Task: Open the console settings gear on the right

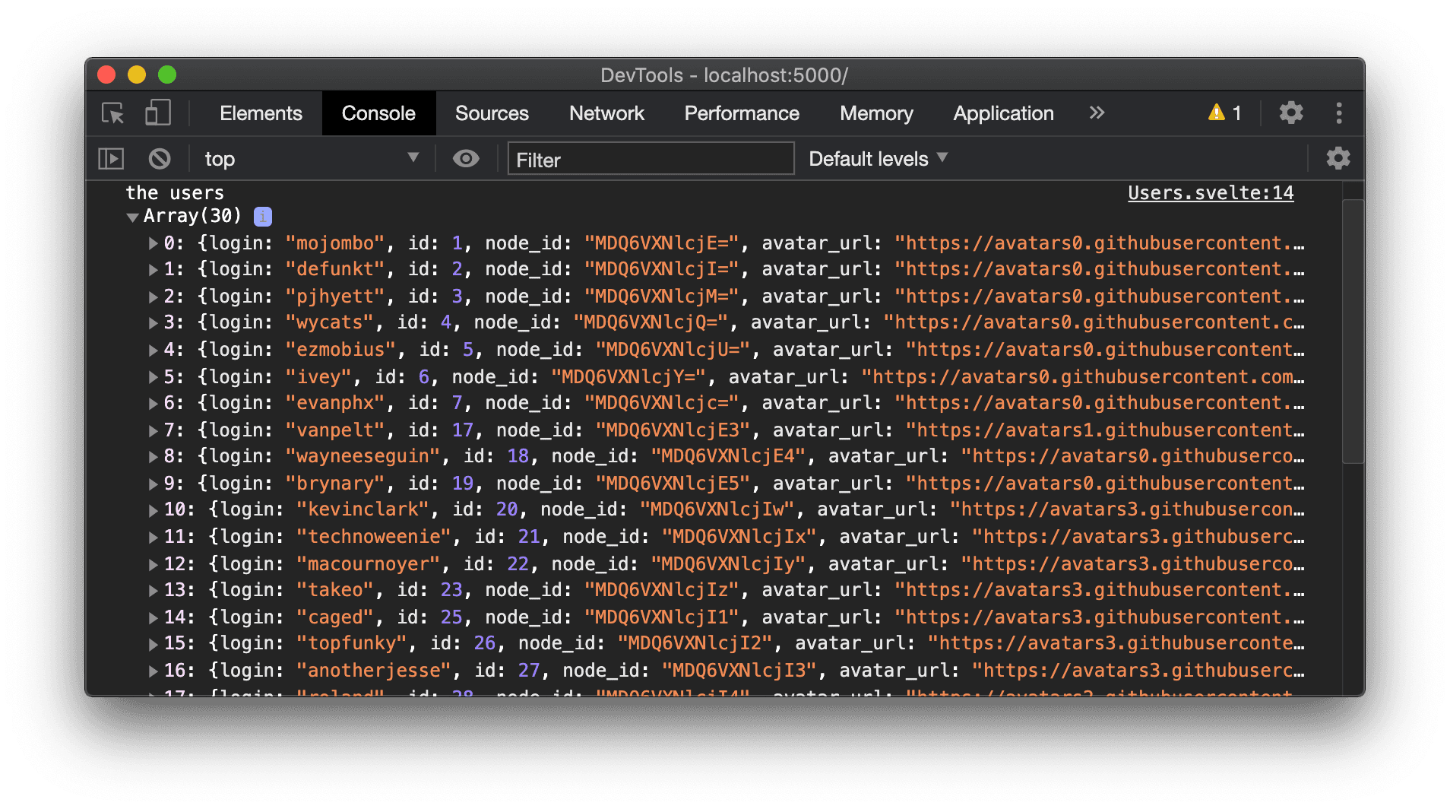Action: (x=1339, y=158)
